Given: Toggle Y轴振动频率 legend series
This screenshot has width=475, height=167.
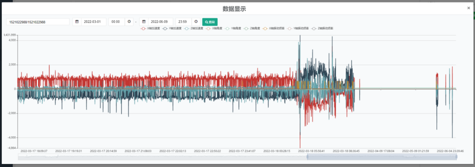Looking at the screenshot, I should 298,28.
